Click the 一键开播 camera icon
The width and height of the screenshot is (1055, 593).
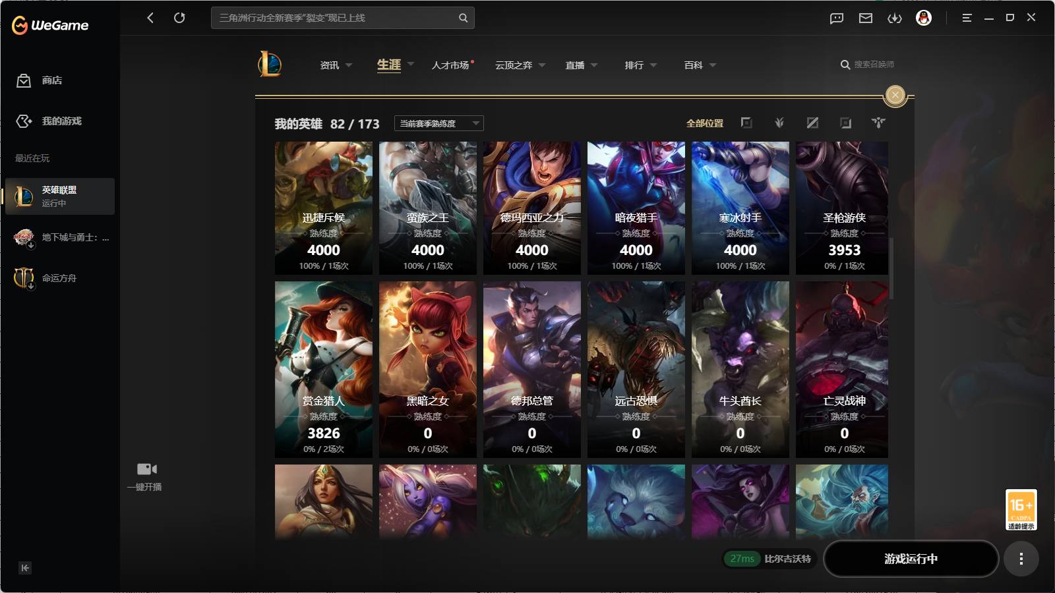(146, 469)
